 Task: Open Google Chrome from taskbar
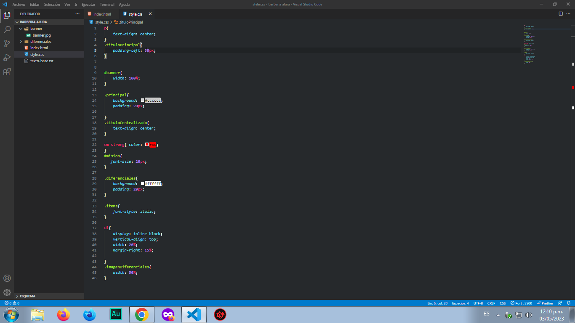click(142, 315)
